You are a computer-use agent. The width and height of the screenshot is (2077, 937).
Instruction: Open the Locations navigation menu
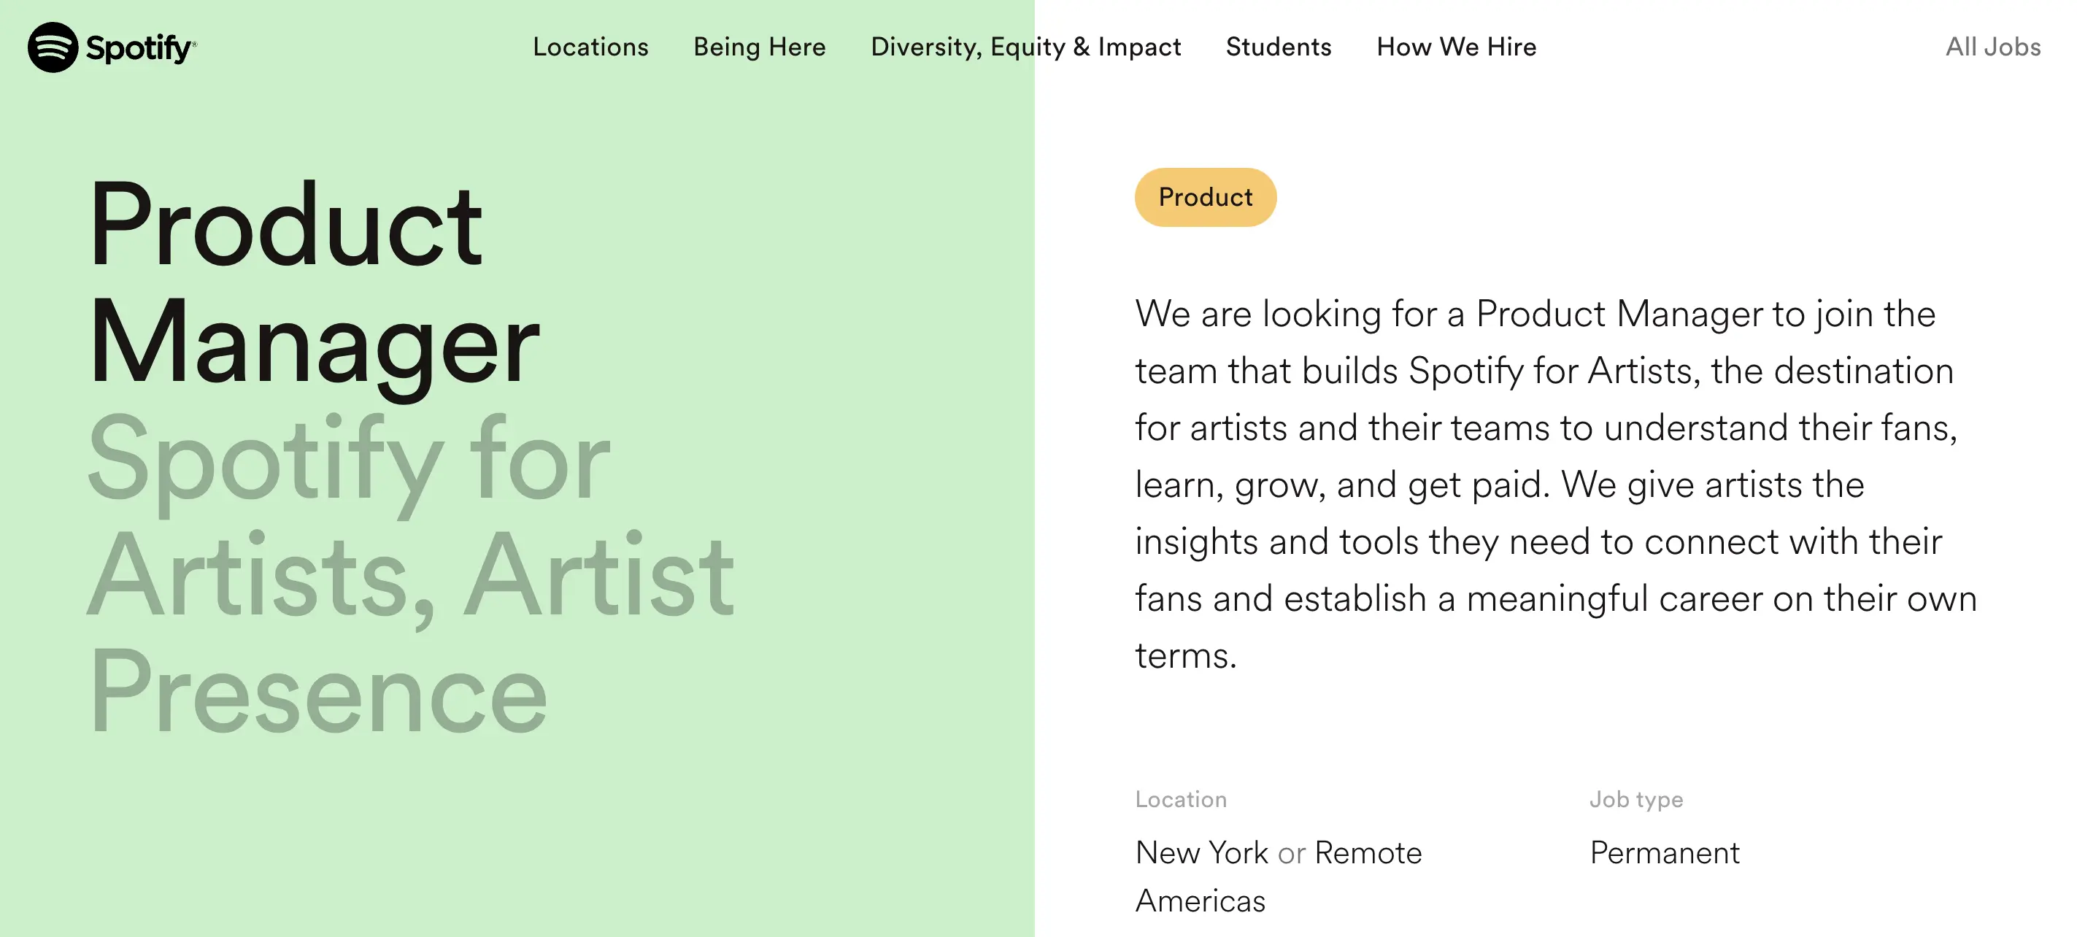(x=590, y=47)
